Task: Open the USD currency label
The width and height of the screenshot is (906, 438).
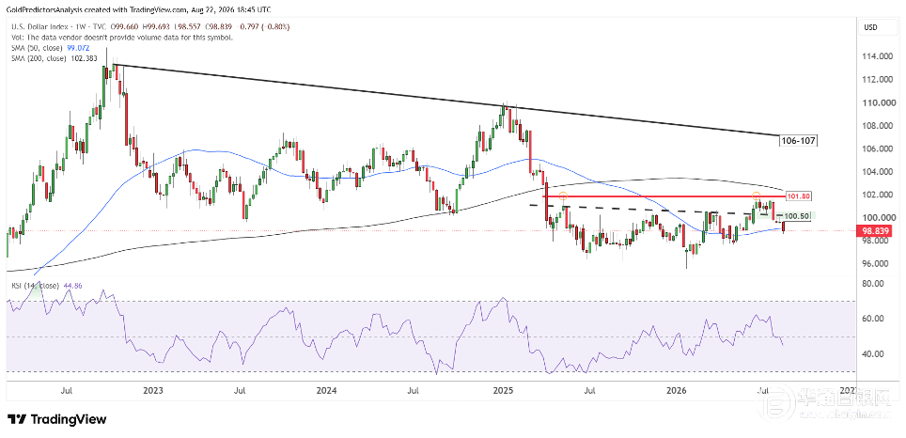Action: click(x=870, y=27)
